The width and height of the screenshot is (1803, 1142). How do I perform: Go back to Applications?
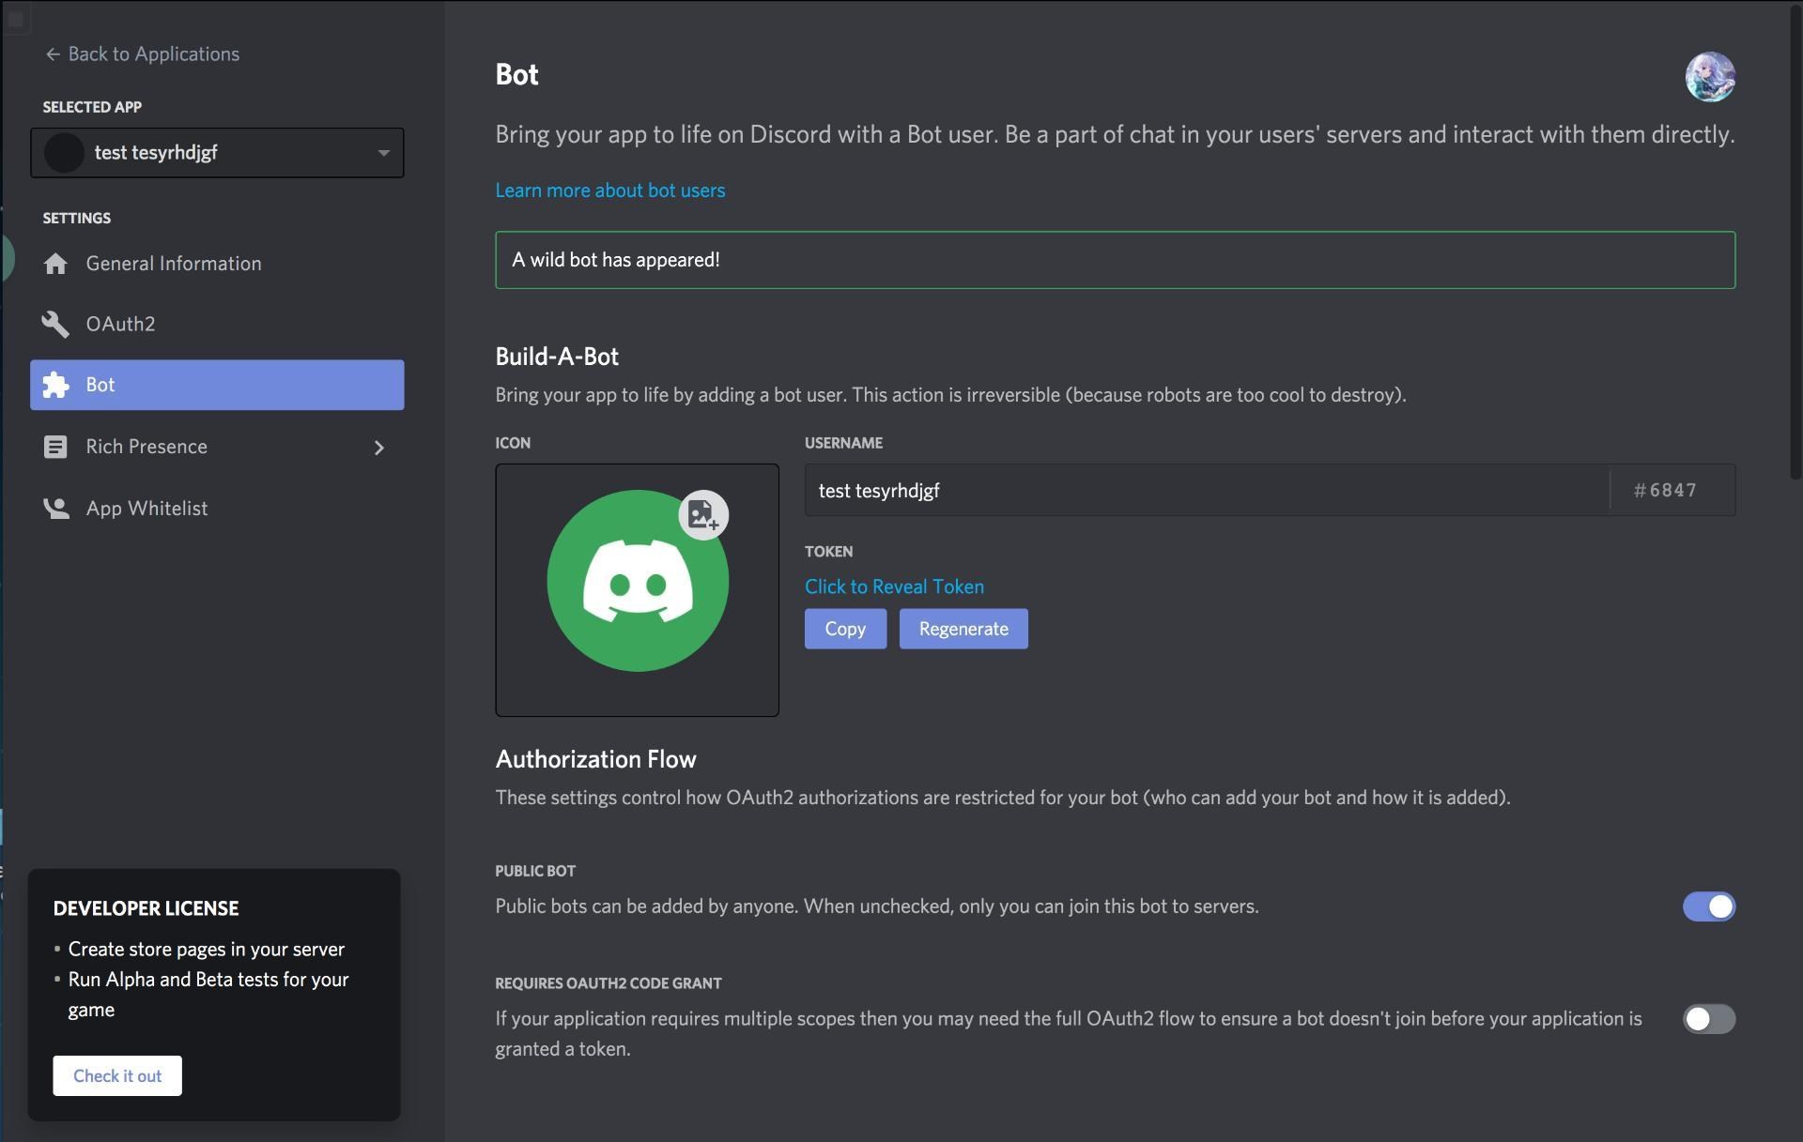142,54
